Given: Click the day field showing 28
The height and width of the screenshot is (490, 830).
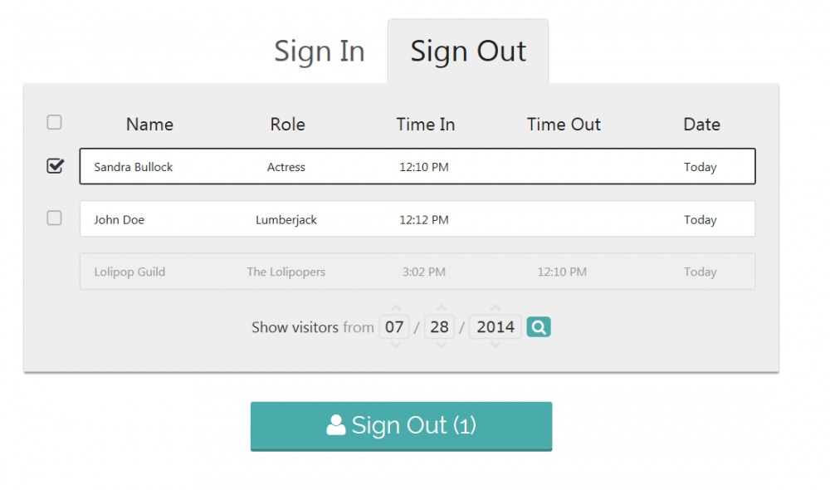Looking at the screenshot, I should (439, 327).
